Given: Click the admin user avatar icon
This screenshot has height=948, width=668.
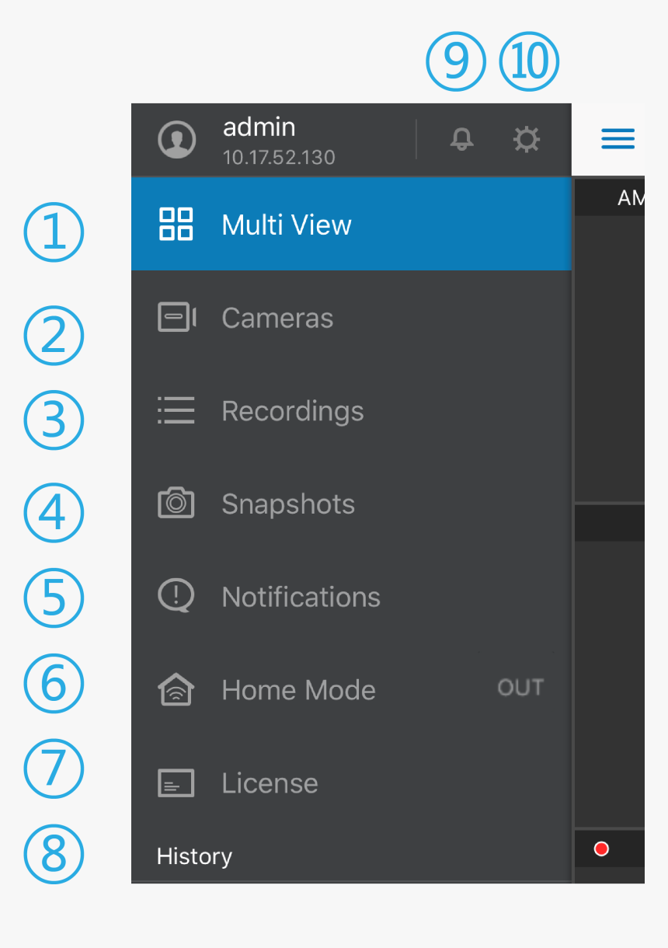Looking at the screenshot, I should coord(177,140).
